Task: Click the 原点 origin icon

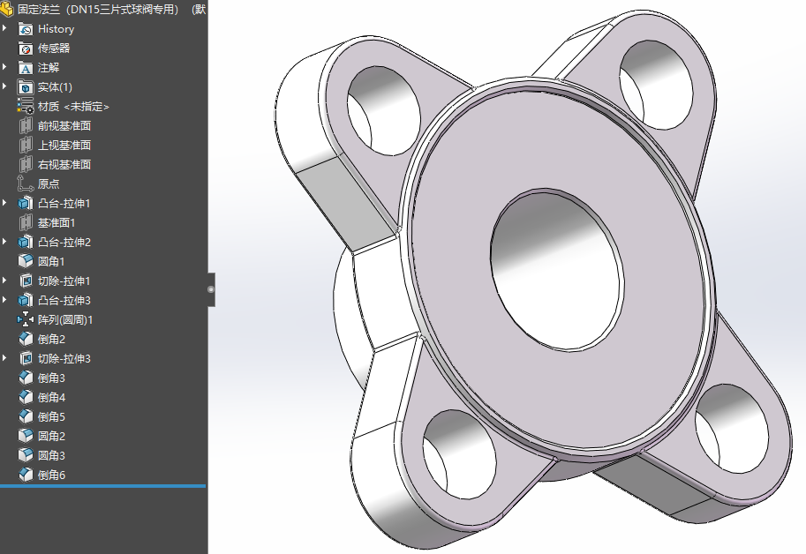Action: point(26,183)
